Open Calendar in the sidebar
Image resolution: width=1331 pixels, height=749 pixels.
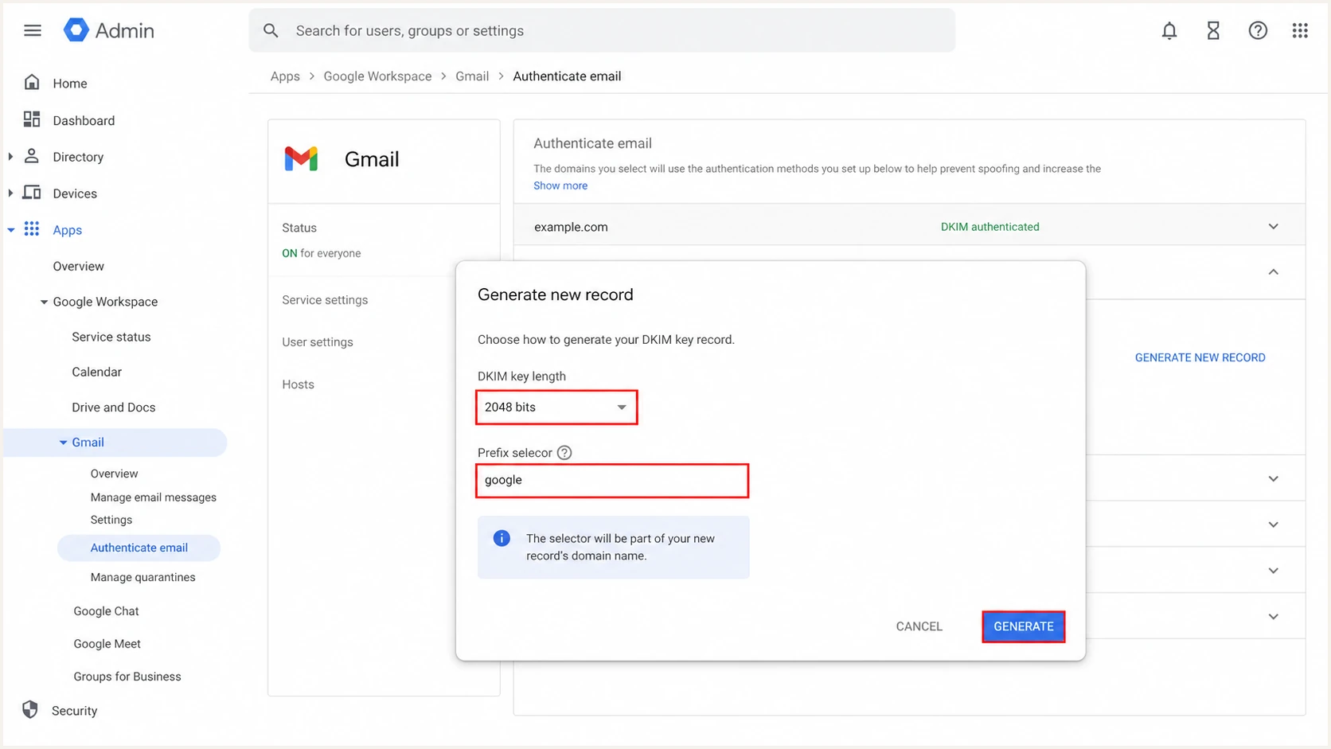coord(96,372)
